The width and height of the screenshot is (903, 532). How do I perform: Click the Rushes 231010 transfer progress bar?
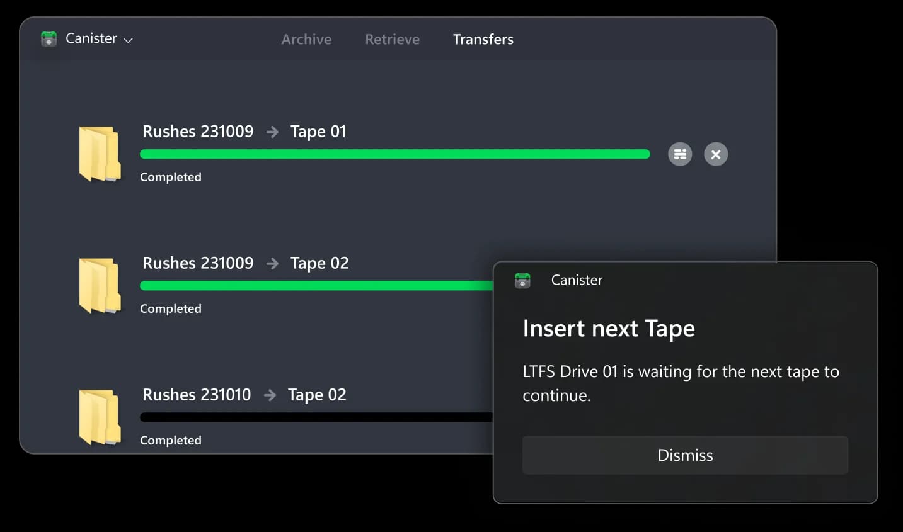click(x=316, y=417)
